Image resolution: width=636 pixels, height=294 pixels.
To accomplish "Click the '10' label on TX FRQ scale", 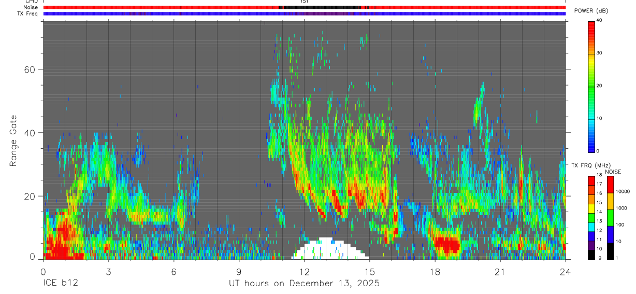I will tap(599, 249).
